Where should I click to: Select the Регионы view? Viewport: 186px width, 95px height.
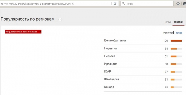[x=168, y=33]
